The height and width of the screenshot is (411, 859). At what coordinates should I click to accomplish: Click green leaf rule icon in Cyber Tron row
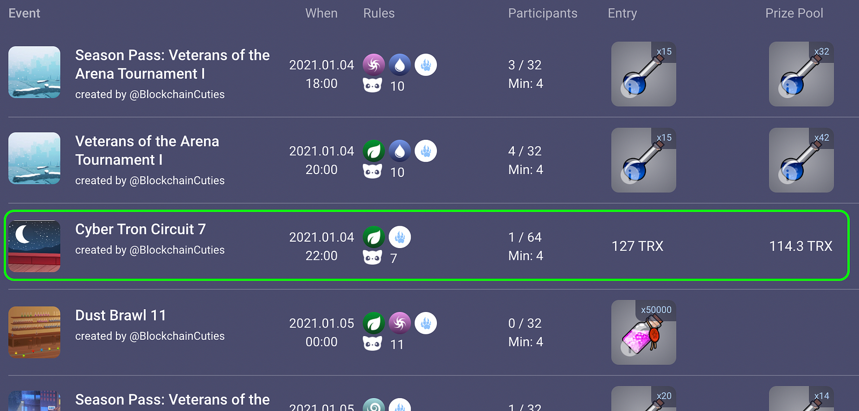click(x=374, y=237)
